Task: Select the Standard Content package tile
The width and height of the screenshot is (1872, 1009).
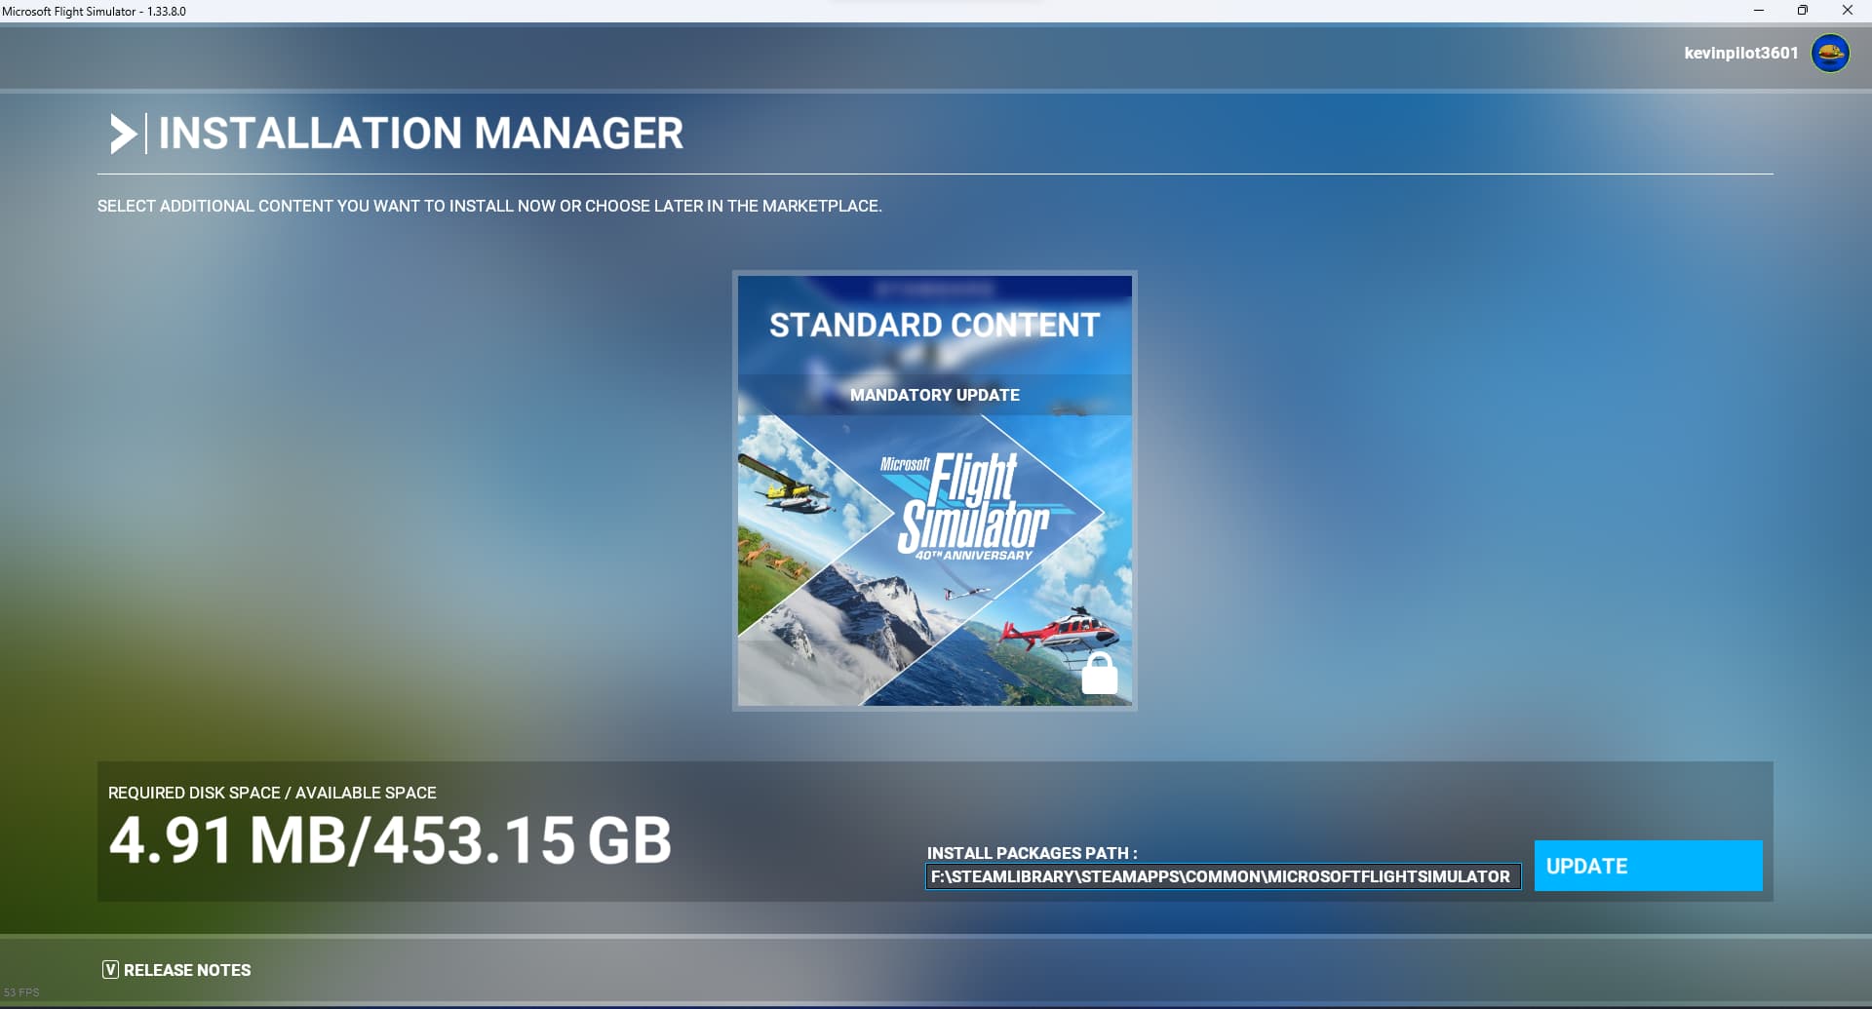Action: click(935, 490)
